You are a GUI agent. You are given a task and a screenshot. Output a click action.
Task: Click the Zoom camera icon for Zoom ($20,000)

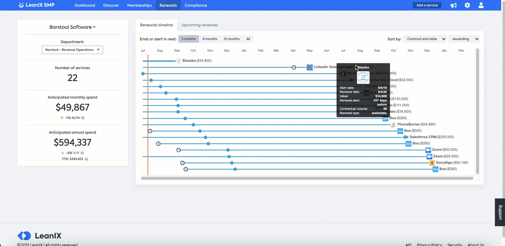point(428,150)
